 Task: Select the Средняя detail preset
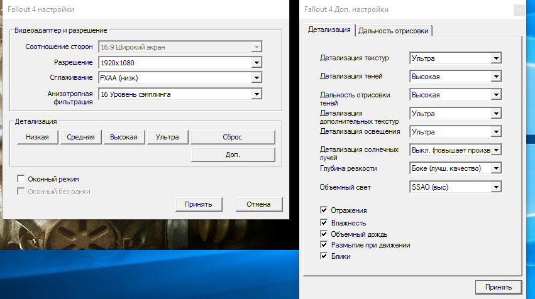(80, 137)
